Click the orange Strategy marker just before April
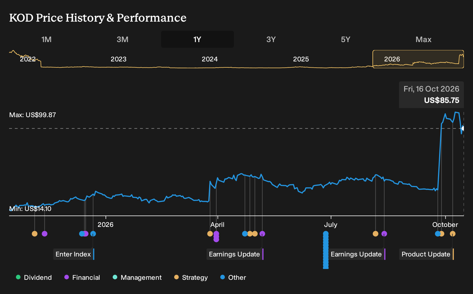 (x=210, y=234)
